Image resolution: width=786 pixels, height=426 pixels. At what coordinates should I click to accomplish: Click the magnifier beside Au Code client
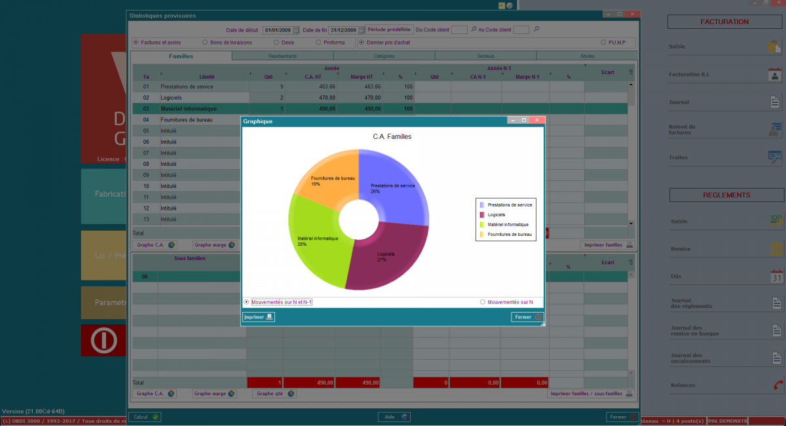click(536, 29)
